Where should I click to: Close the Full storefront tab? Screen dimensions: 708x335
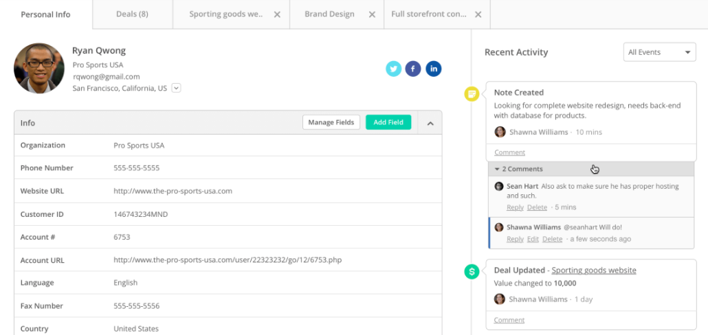click(x=478, y=14)
